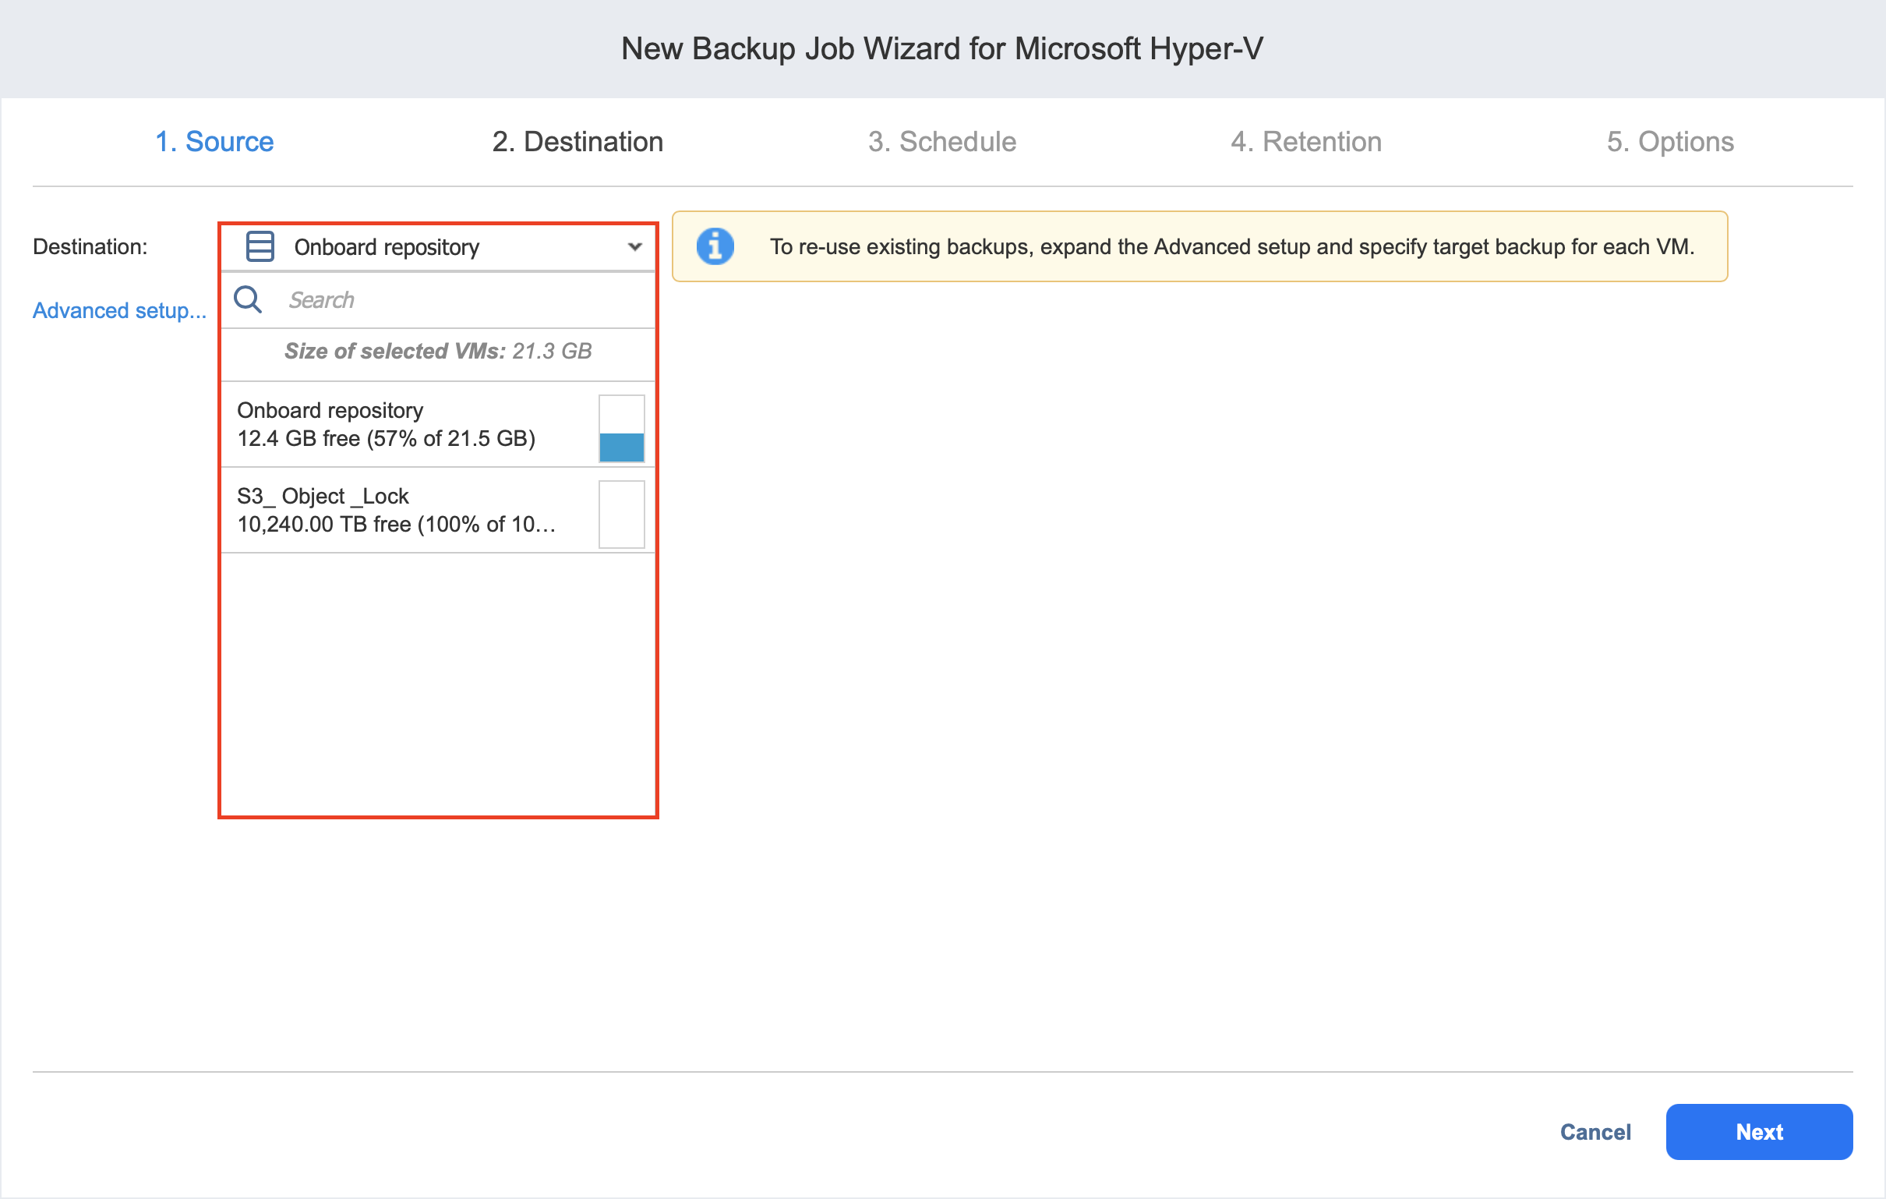Click the 2. Destination step tab
This screenshot has width=1886, height=1199.
click(577, 142)
